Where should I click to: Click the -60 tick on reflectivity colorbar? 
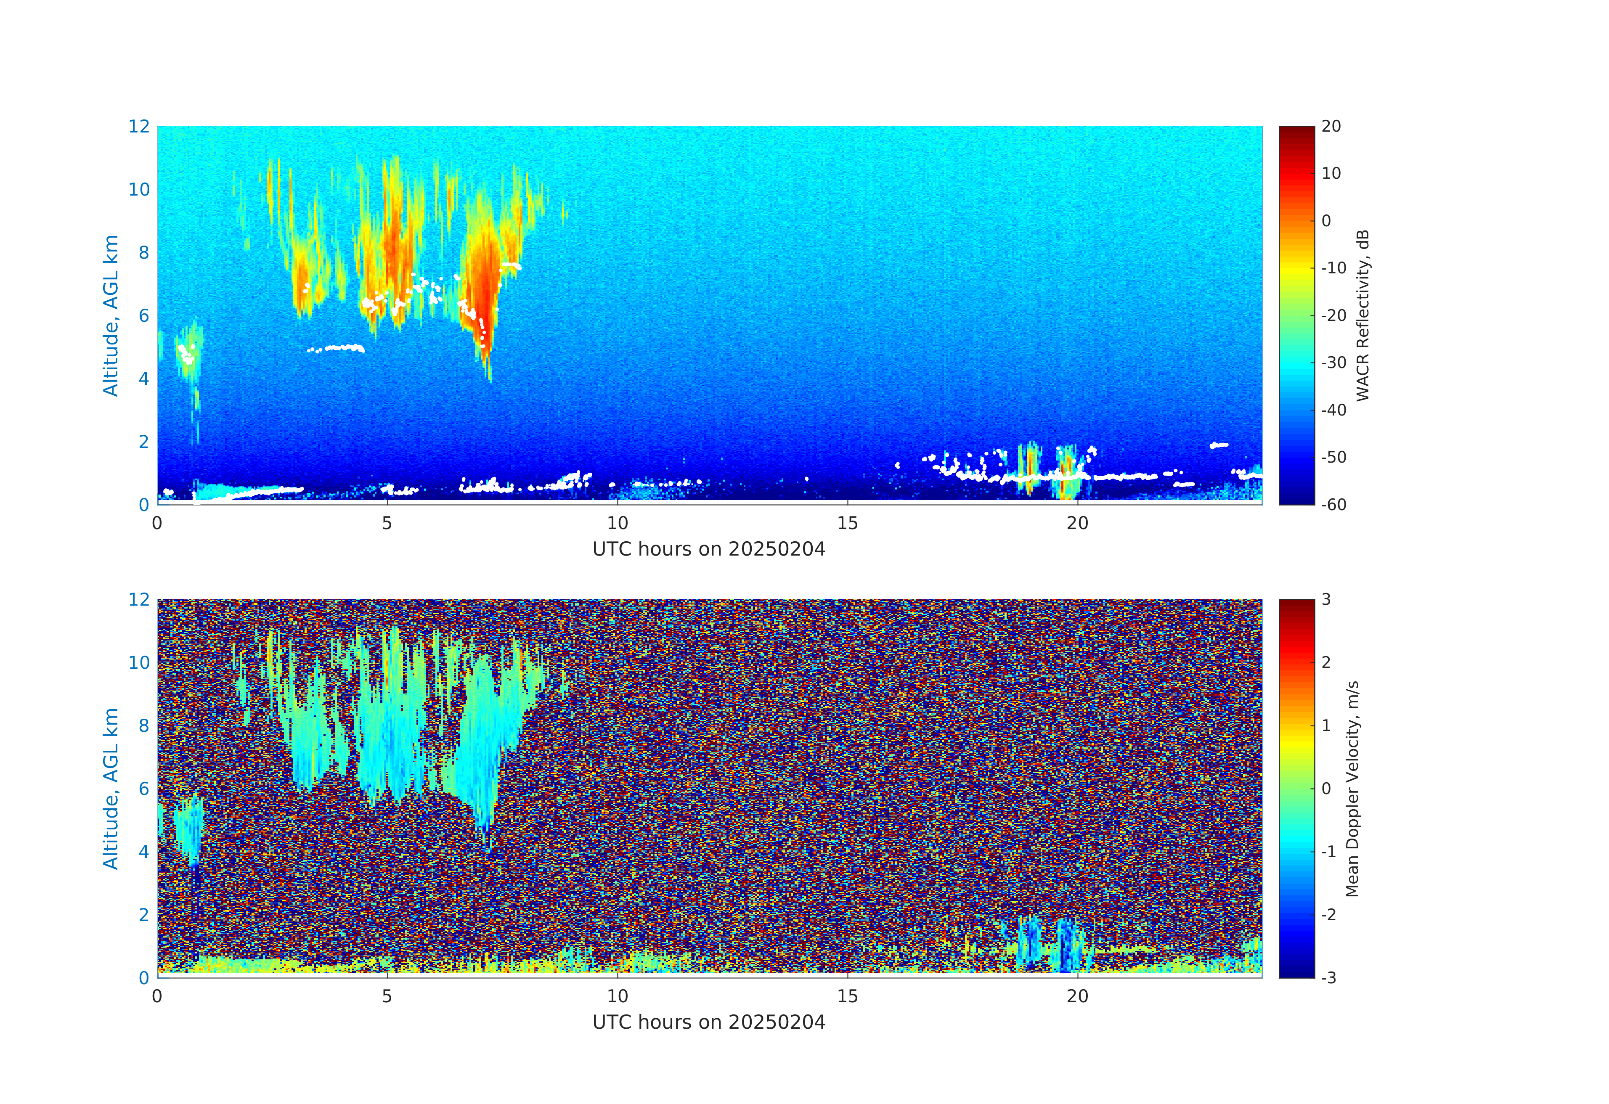click(1333, 505)
